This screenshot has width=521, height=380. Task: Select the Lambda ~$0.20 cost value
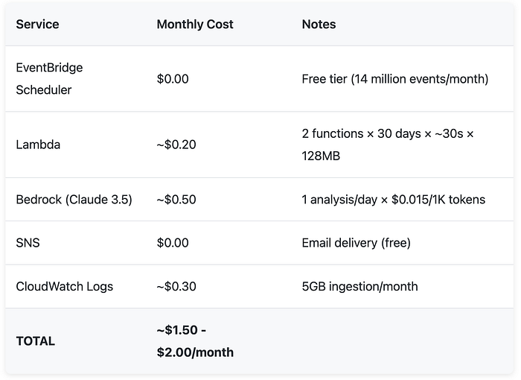tap(176, 145)
